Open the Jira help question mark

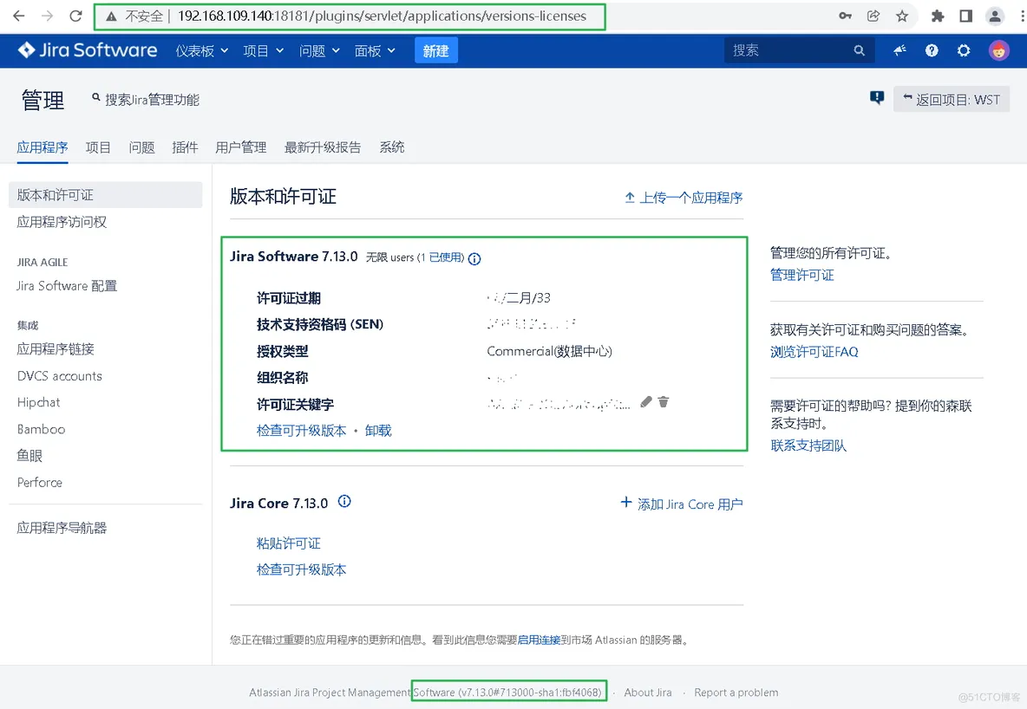(932, 50)
